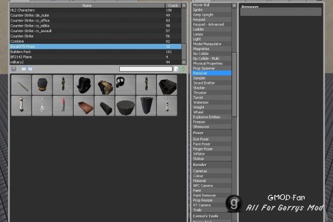333x222 pixels.
Task: Select the Prop Spawner tool
Action: point(211,68)
